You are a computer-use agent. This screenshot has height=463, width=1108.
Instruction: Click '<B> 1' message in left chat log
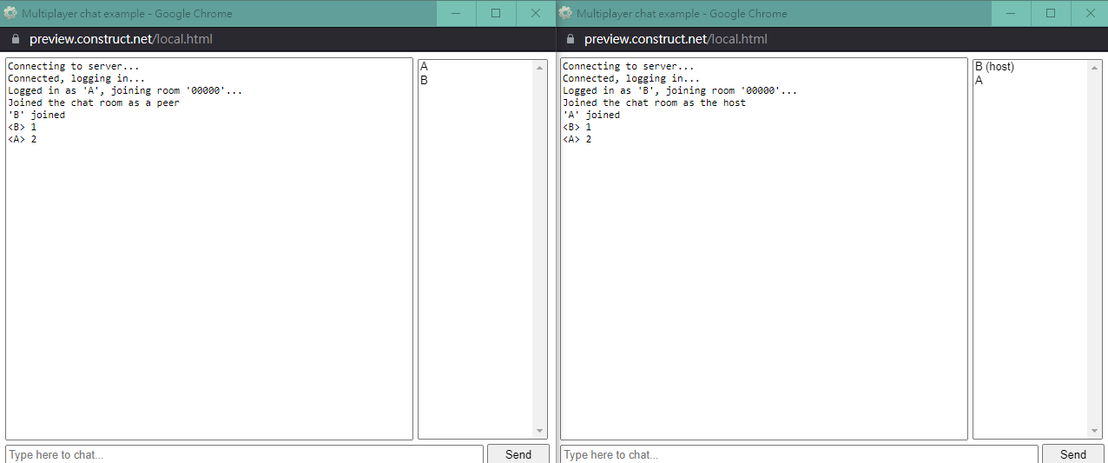[22, 127]
